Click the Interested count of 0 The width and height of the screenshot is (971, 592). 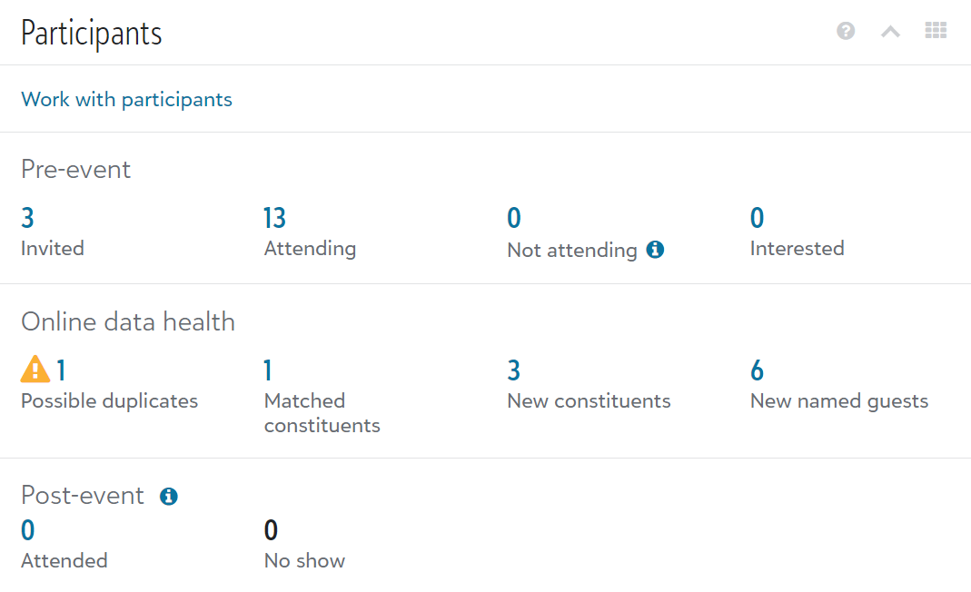[x=757, y=218]
